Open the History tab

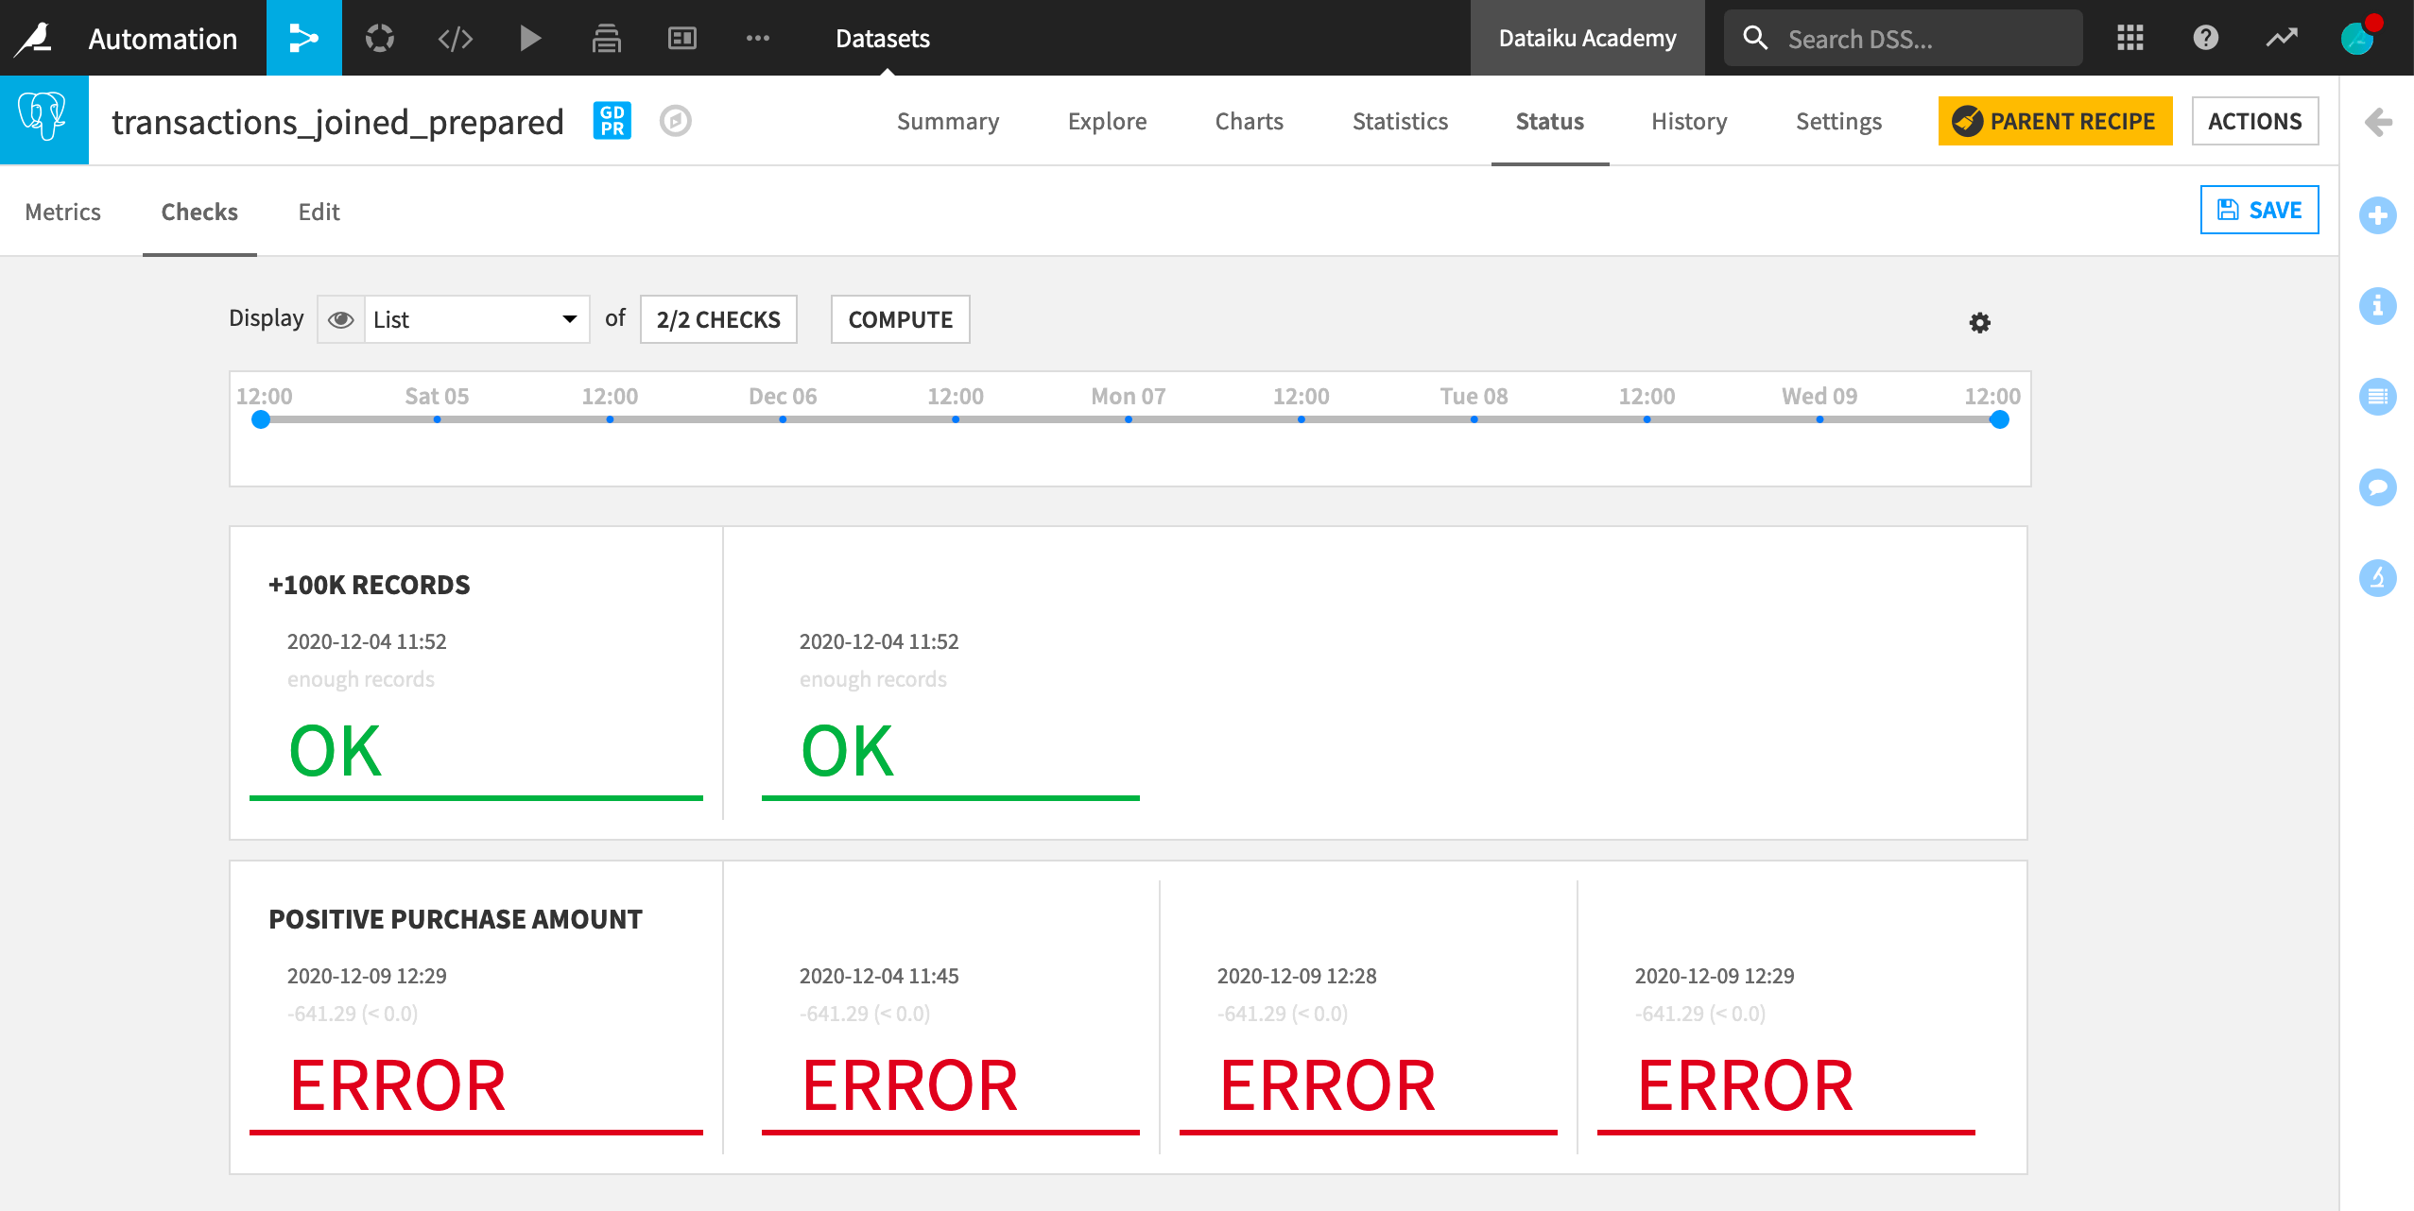click(x=1688, y=121)
